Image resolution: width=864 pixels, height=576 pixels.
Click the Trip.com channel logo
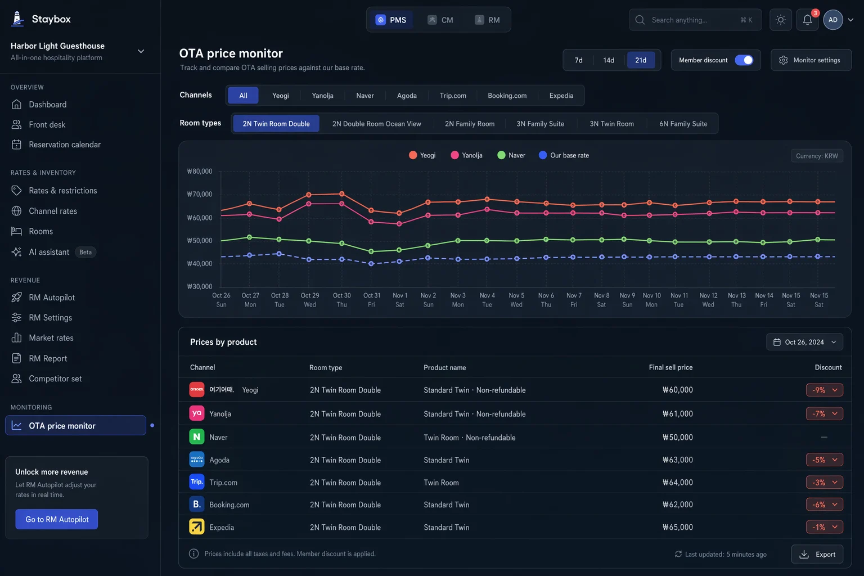tap(197, 482)
